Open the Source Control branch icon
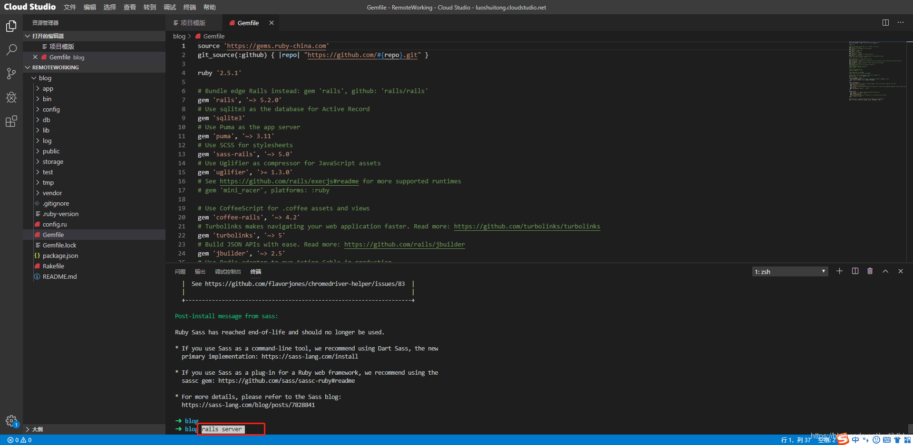913x445 pixels. (x=11, y=74)
